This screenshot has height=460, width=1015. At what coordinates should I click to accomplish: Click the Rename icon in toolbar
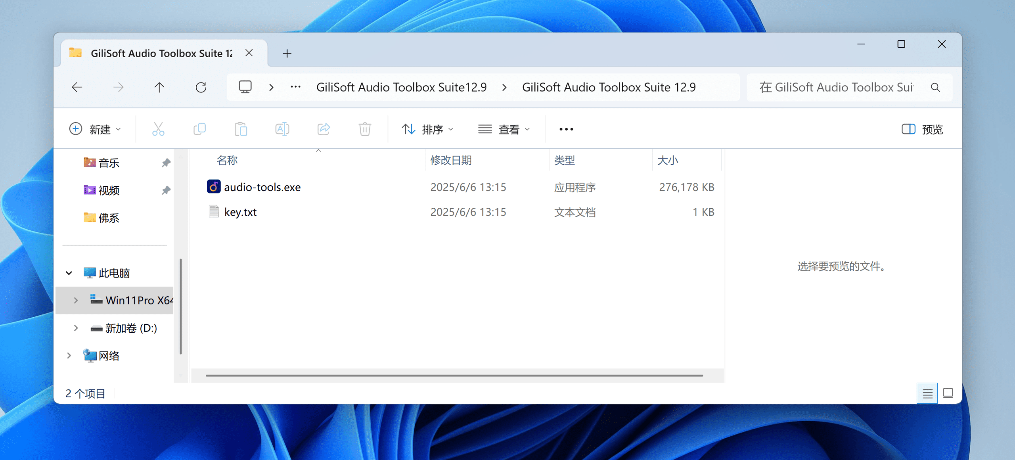(282, 129)
